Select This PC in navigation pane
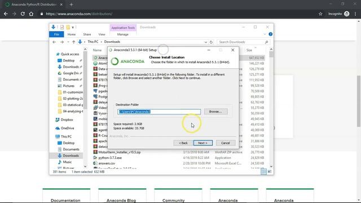This screenshot has width=361, height=203. [x=66, y=136]
